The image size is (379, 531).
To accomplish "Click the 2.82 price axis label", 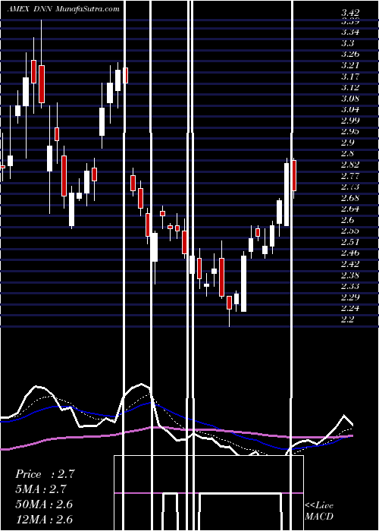I will click(350, 165).
